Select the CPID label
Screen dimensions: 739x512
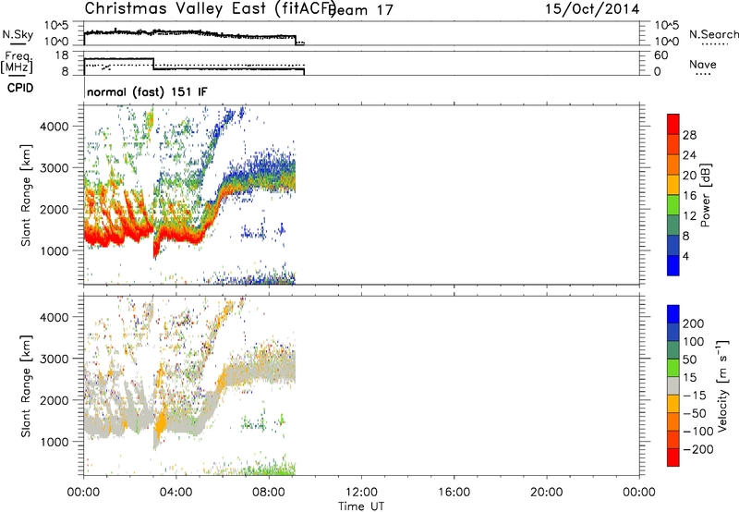pos(20,88)
